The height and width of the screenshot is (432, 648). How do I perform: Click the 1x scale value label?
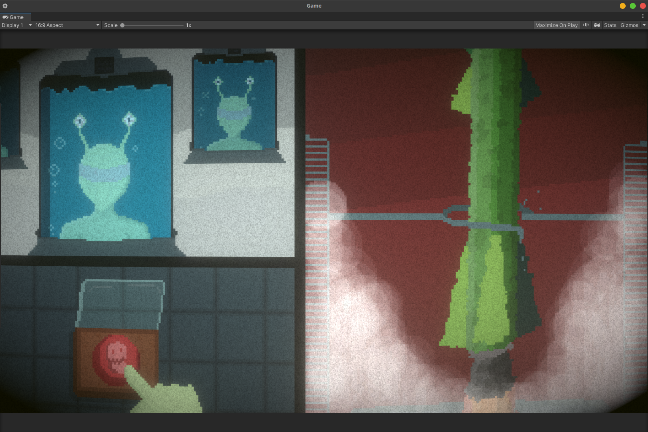click(189, 25)
